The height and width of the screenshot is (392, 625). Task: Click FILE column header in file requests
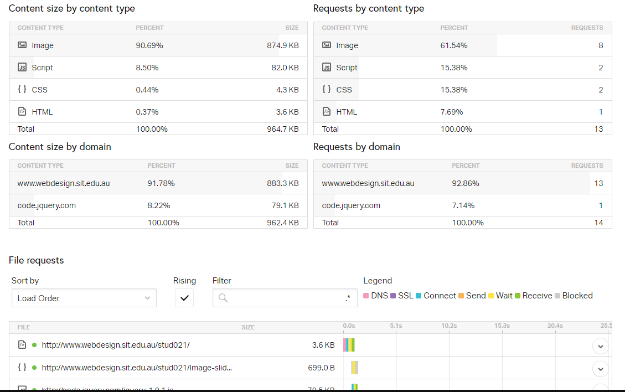24,327
